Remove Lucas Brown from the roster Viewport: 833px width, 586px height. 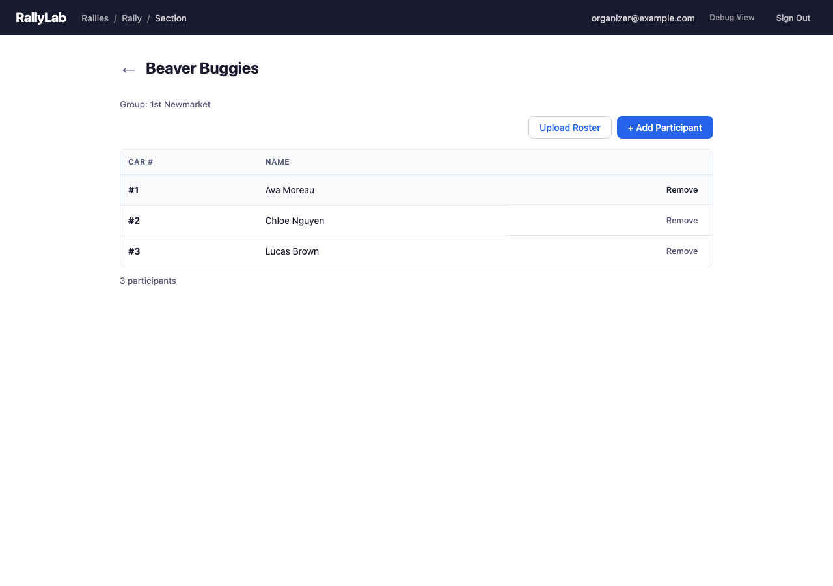tap(681, 251)
